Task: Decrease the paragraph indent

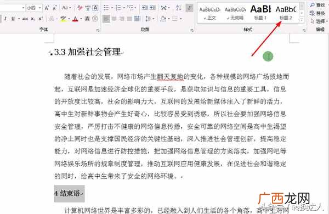Action: click(145, 8)
